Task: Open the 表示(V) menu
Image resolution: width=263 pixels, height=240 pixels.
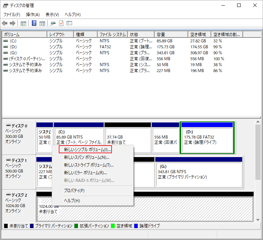Action: pos(52,15)
